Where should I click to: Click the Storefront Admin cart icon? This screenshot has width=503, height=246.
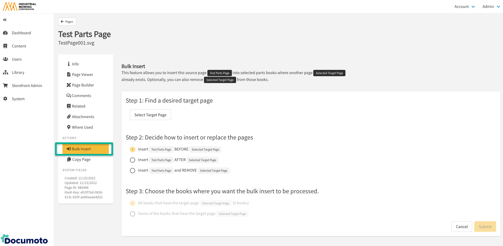(x=5, y=86)
